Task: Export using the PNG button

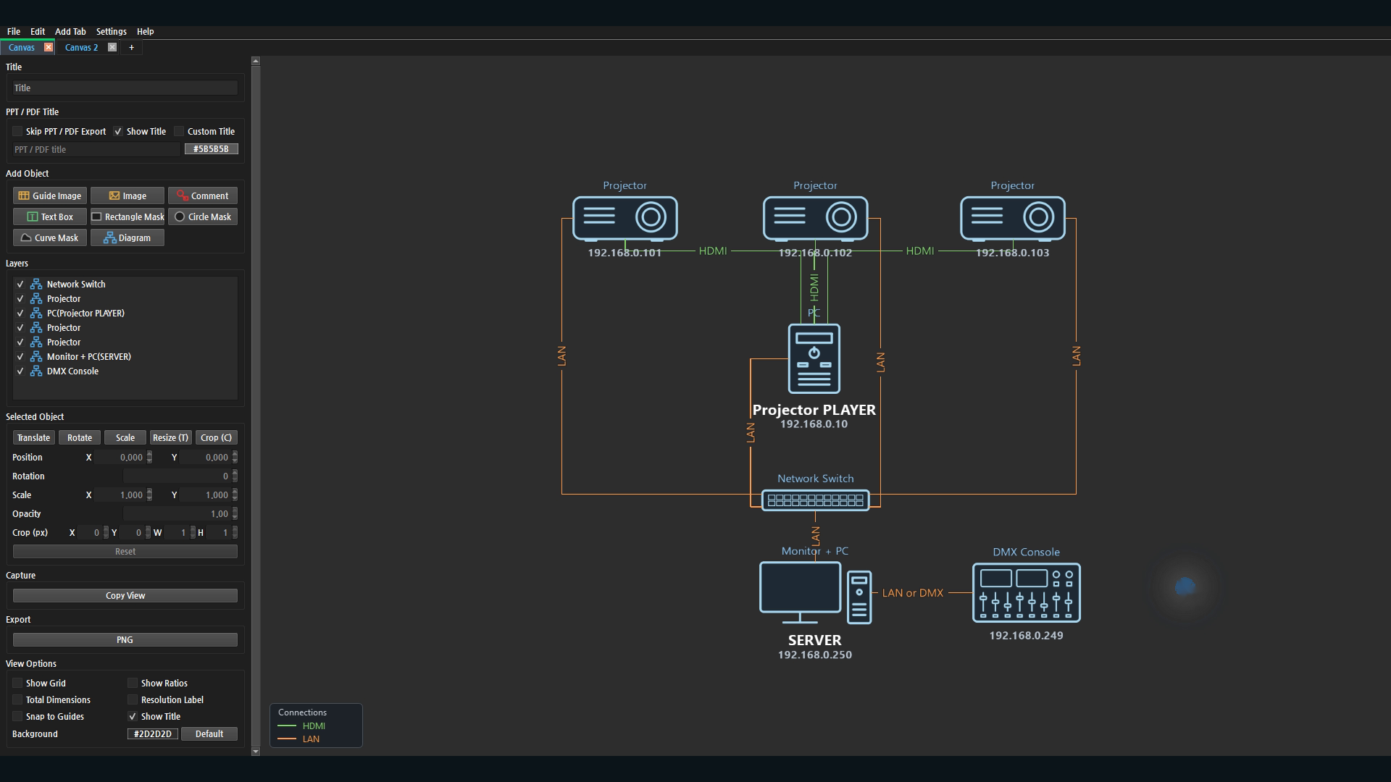Action: tap(125, 639)
